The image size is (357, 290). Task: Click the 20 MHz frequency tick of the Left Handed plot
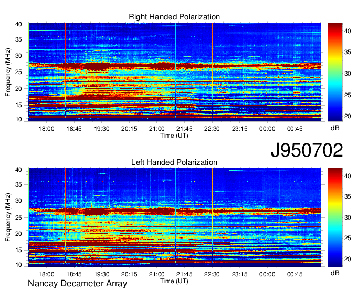coord(18,234)
